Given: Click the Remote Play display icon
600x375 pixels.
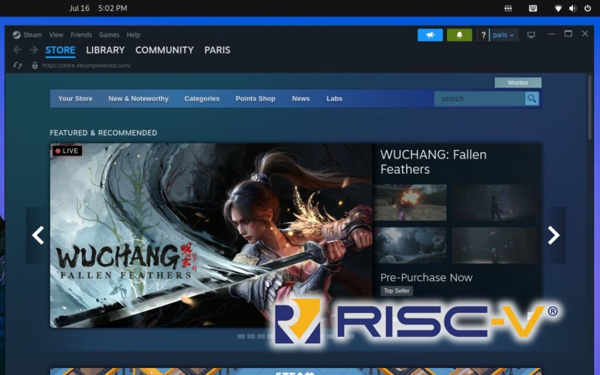Looking at the screenshot, I should (x=531, y=35).
